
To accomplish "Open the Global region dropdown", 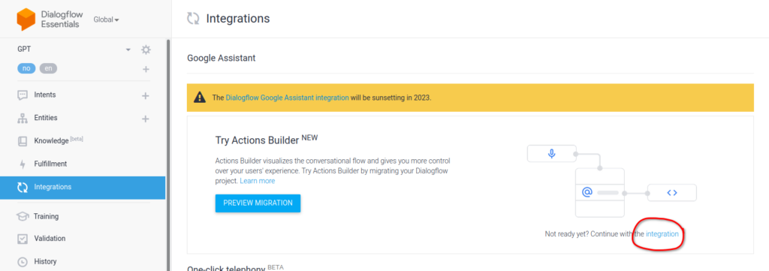I will tap(107, 20).
